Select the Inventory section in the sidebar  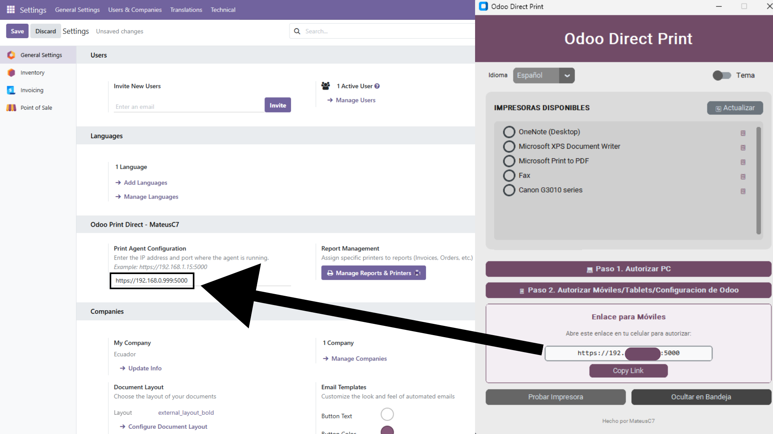(x=32, y=72)
